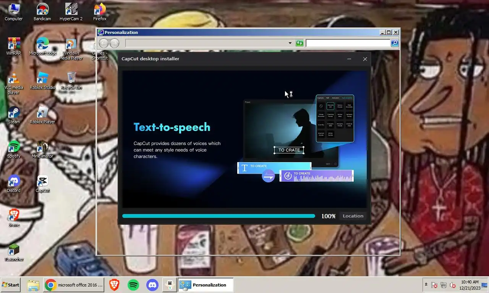The image size is (489, 293).
Task: Close the CapCut desktop installer
Action: [365, 59]
